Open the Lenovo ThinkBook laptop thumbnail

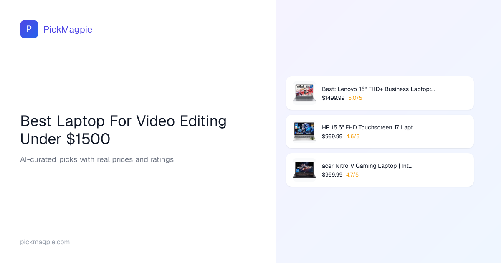pos(304,93)
